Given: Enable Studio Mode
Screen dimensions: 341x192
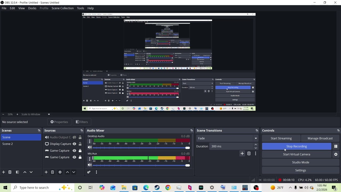Looking at the screenshot, I should [301, 162].
